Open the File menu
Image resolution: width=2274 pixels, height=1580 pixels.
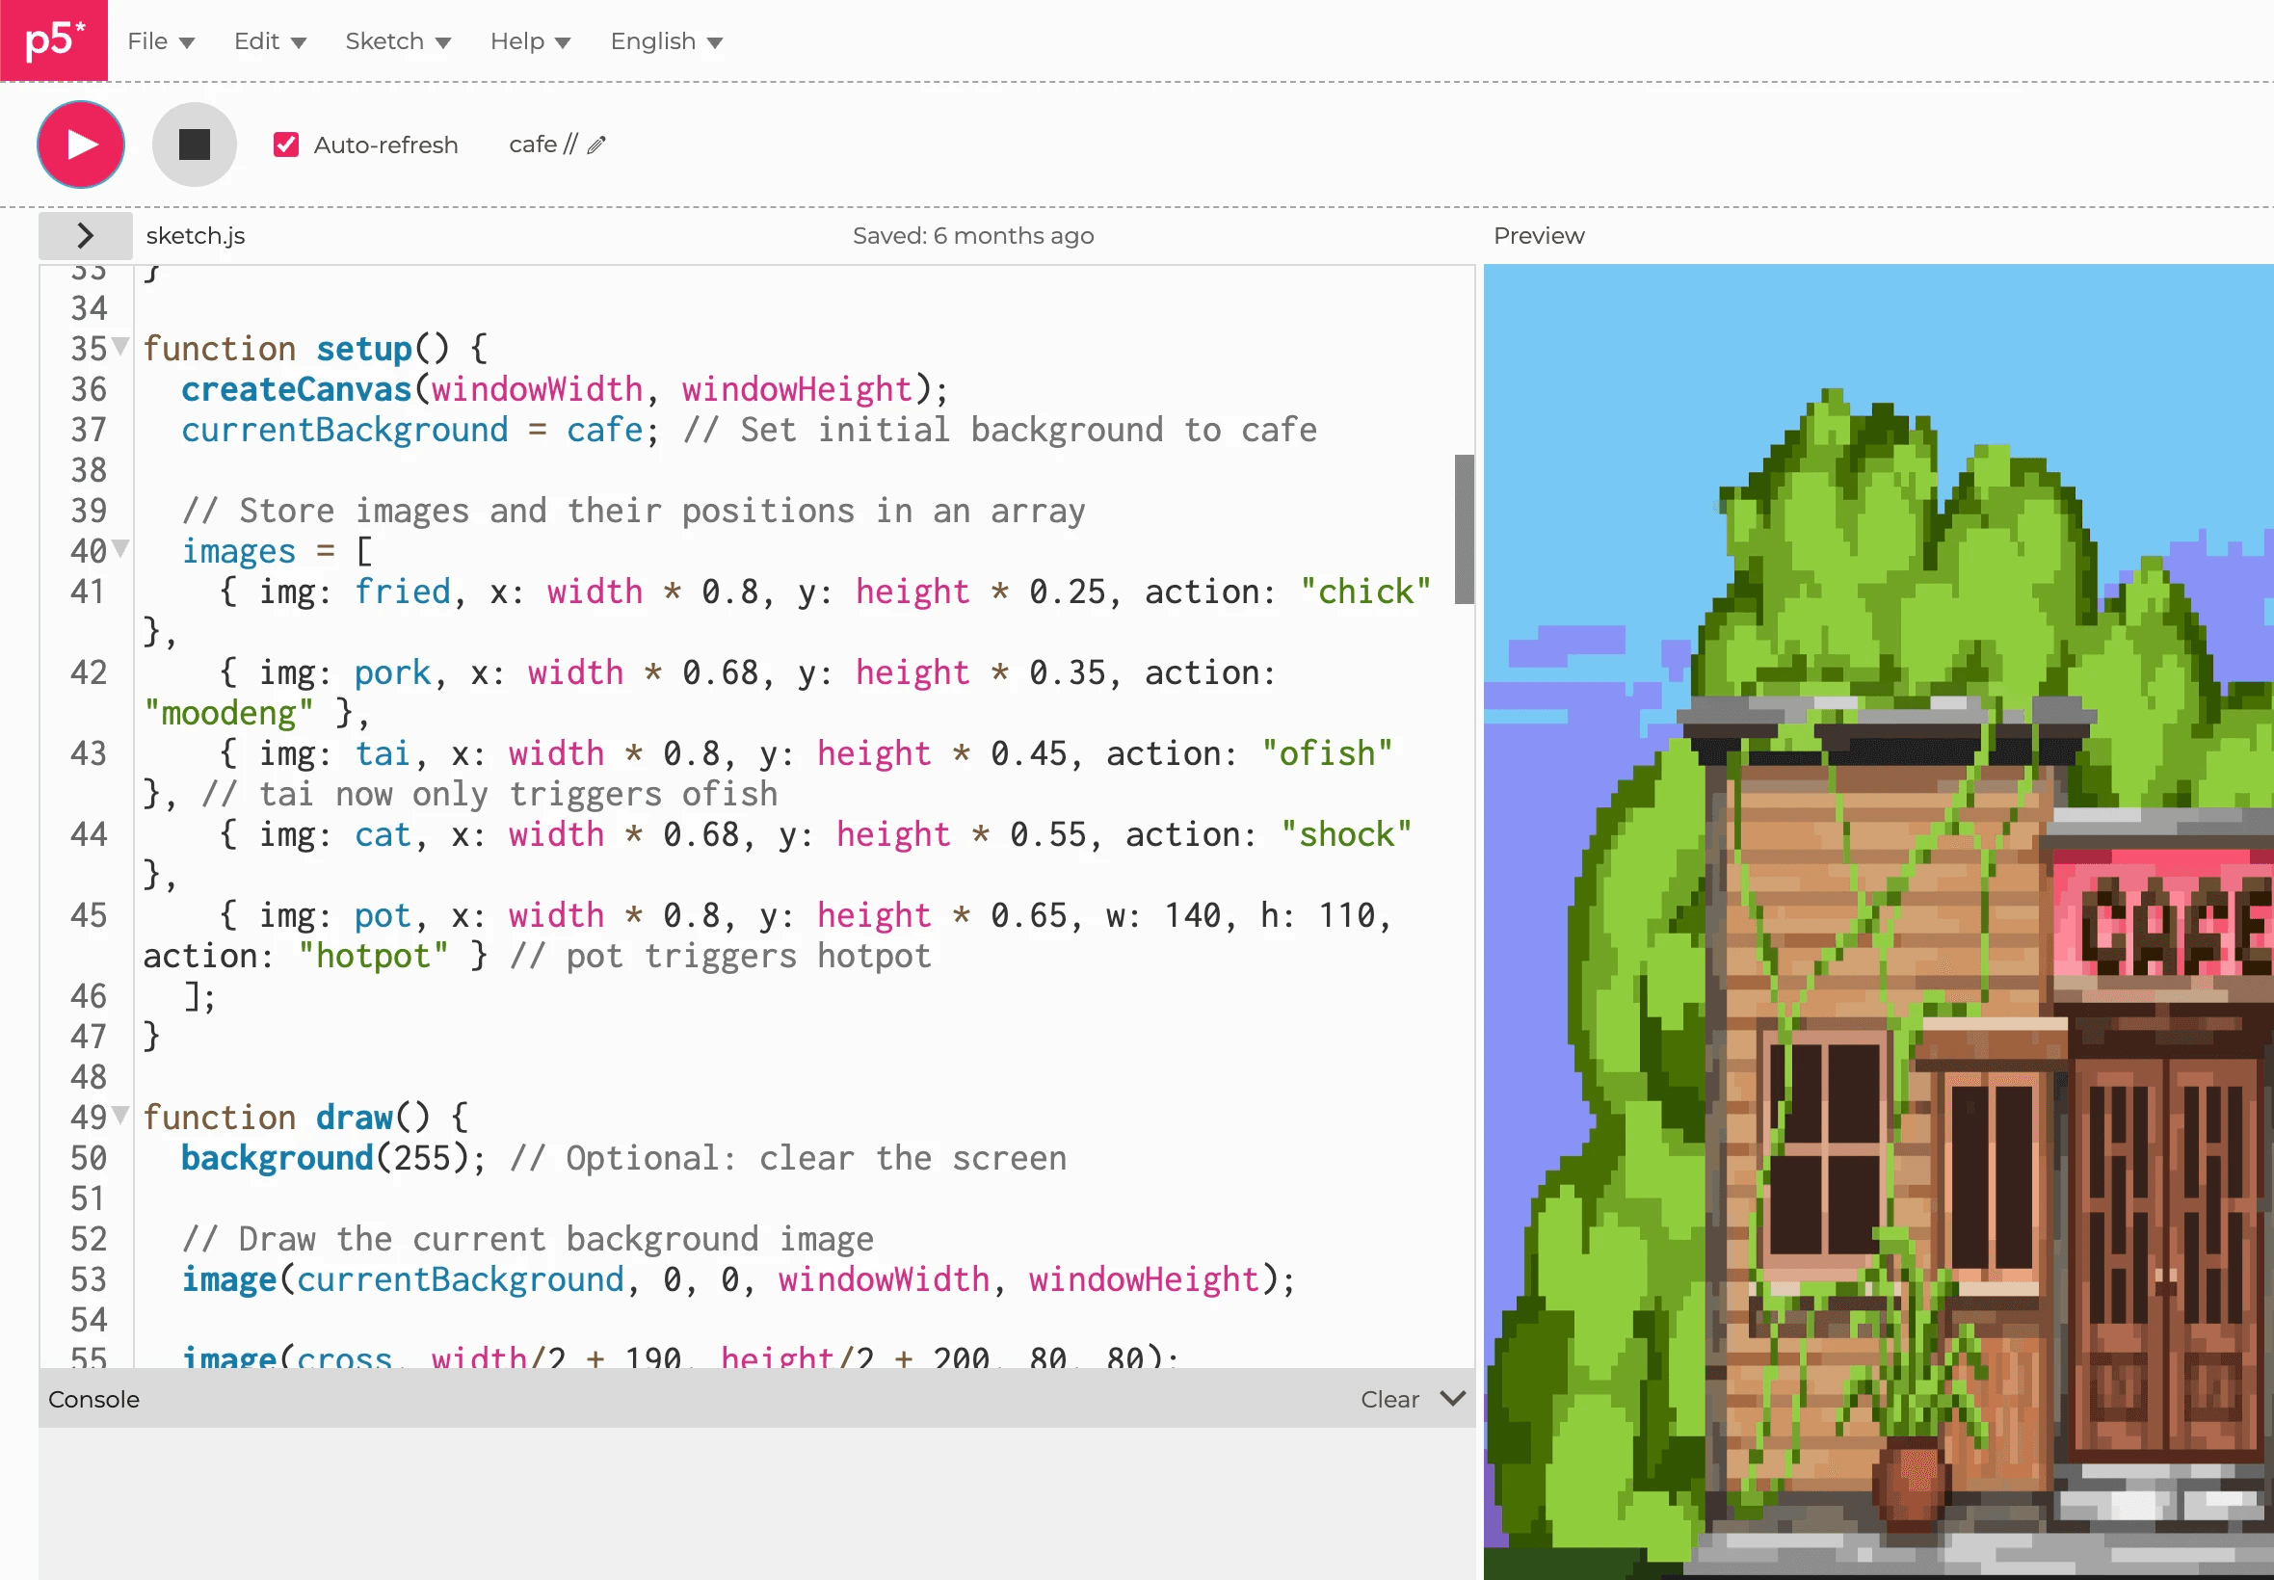point(161,41)
